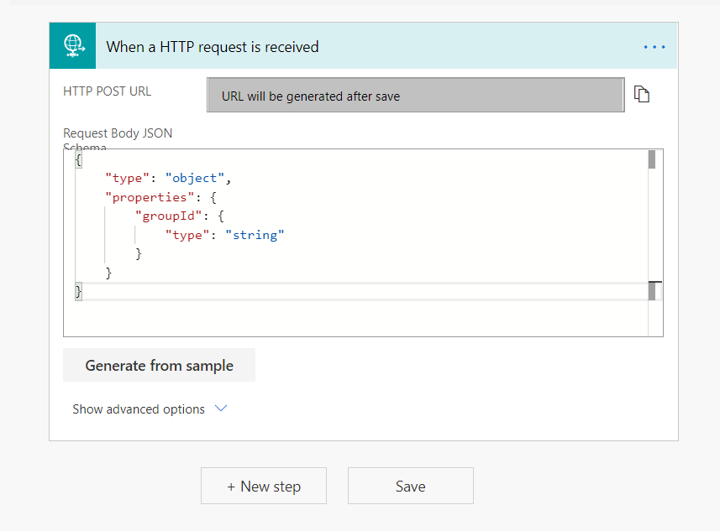This screenshot has width=720, height=531.
Task: Click the HTTP POST URL label
Action: point(108,91)
